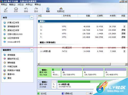Select the D: partition row
Screen dimensions: 128x95
(x=83, y=30)
